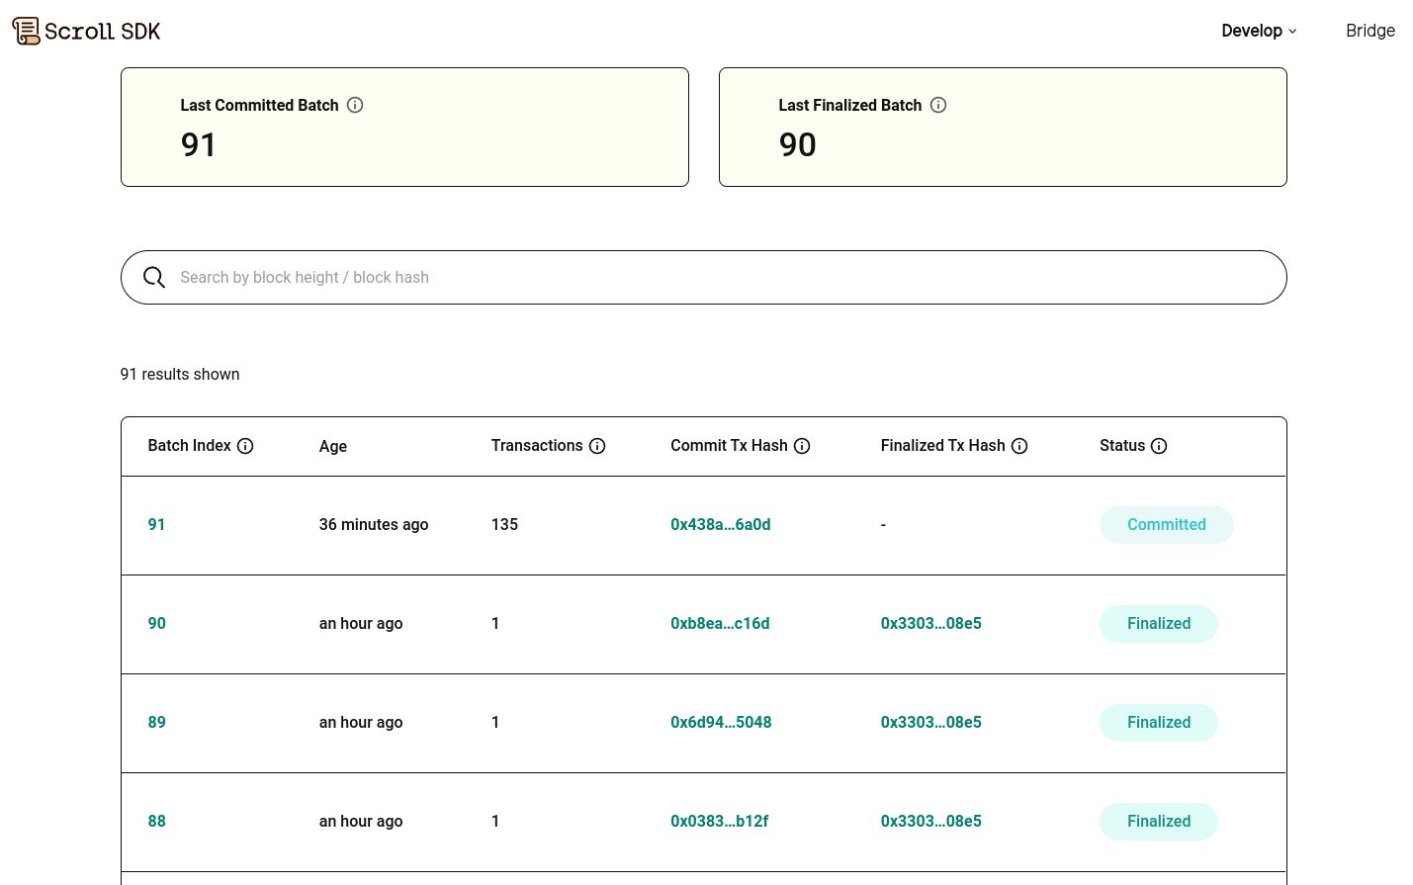Show info for Last Committed Batch
Viewport: 1413px width, 885px height.
tap(355, 105)
